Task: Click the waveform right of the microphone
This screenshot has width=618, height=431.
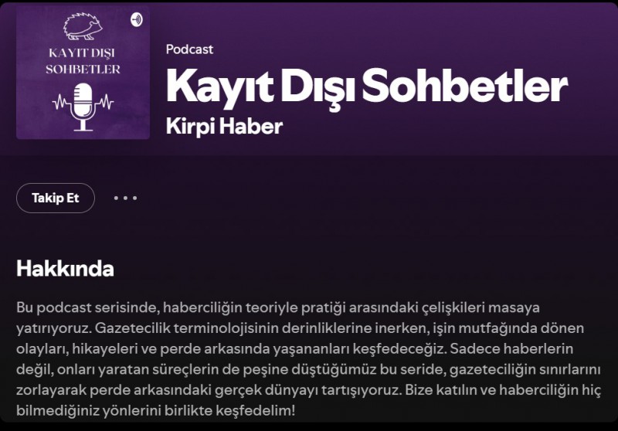Action: pos(104,103)
